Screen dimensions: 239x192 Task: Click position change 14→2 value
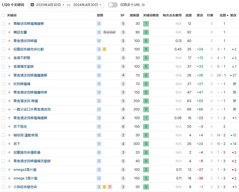point(221,135)
